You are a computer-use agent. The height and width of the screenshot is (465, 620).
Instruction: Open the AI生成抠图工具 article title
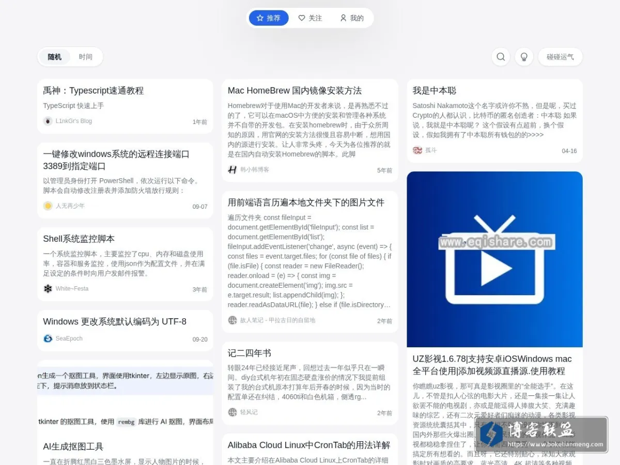click(x=73, y=446)
